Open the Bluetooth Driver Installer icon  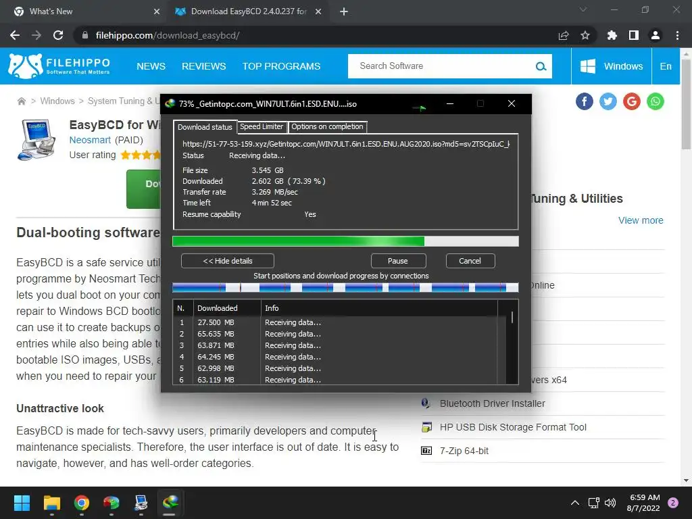point(426,403)
